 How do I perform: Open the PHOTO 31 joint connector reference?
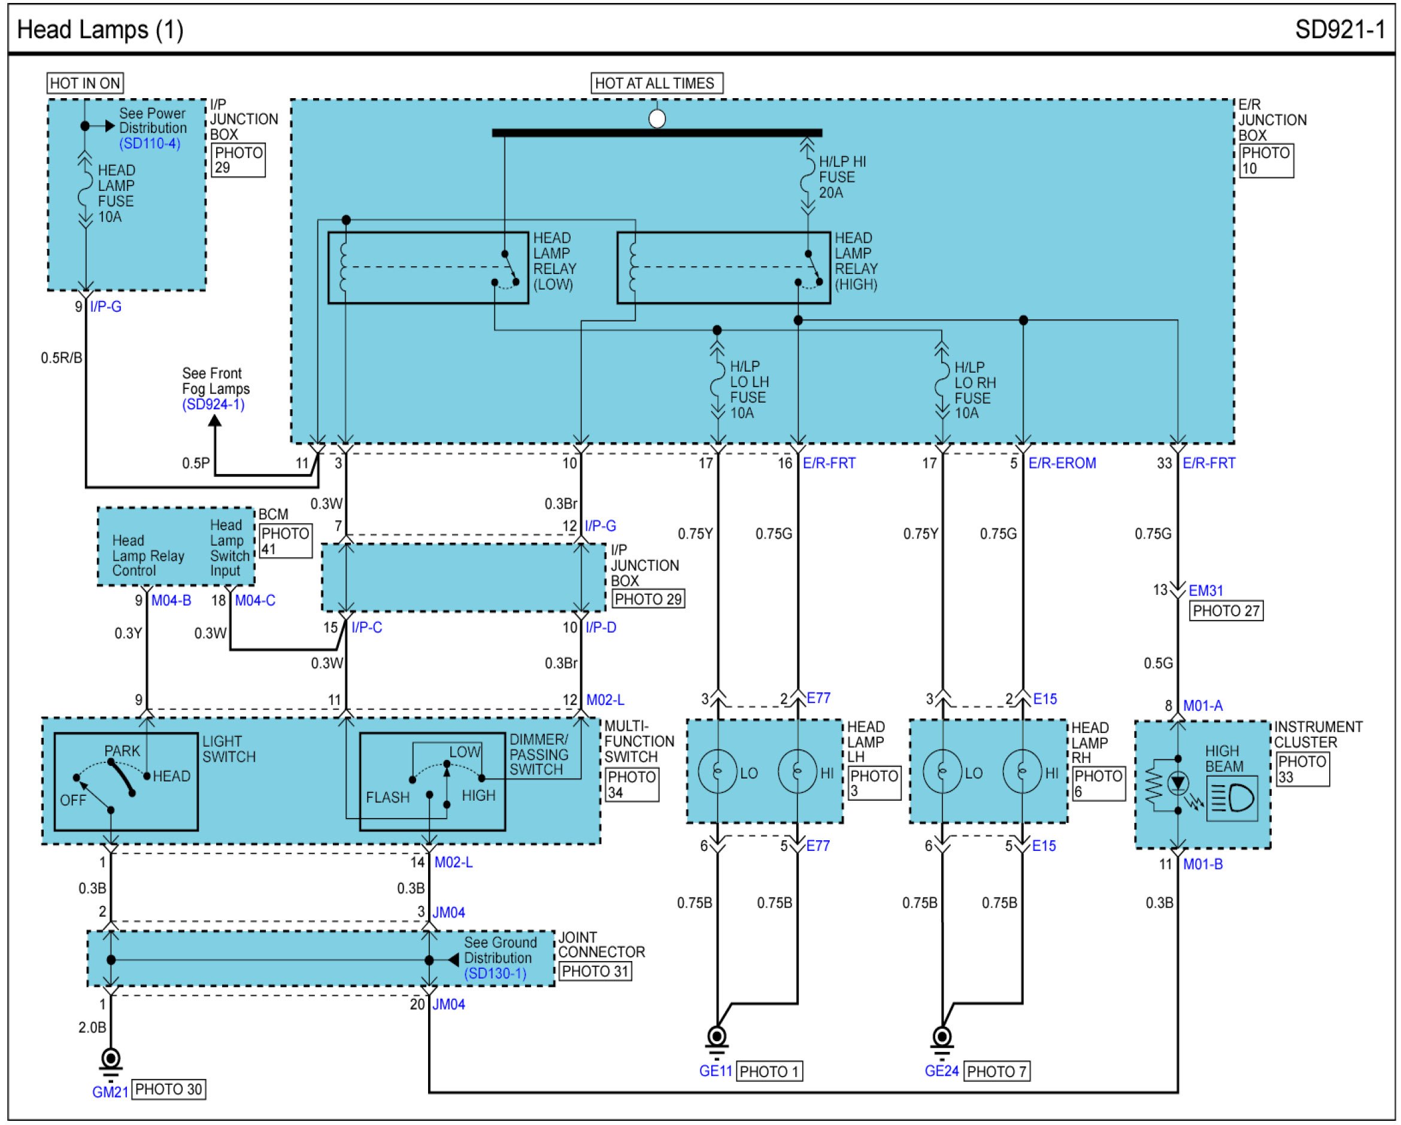595,972
